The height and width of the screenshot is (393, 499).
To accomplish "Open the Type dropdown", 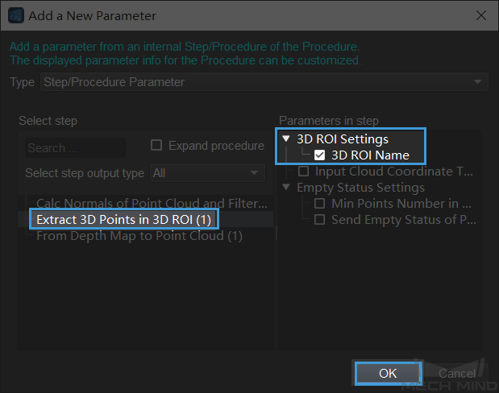I will pos(264,82).
